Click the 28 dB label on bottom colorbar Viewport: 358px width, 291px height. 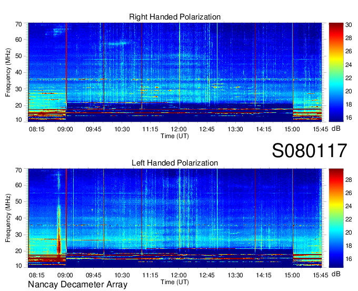coord(349,180)
